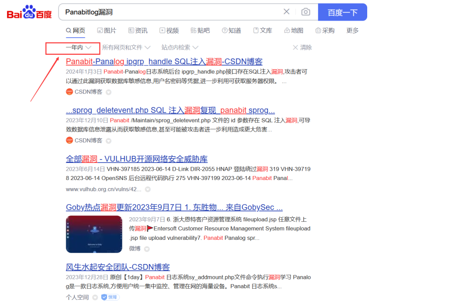Switch to the 资讯 tab

[138, 31]
